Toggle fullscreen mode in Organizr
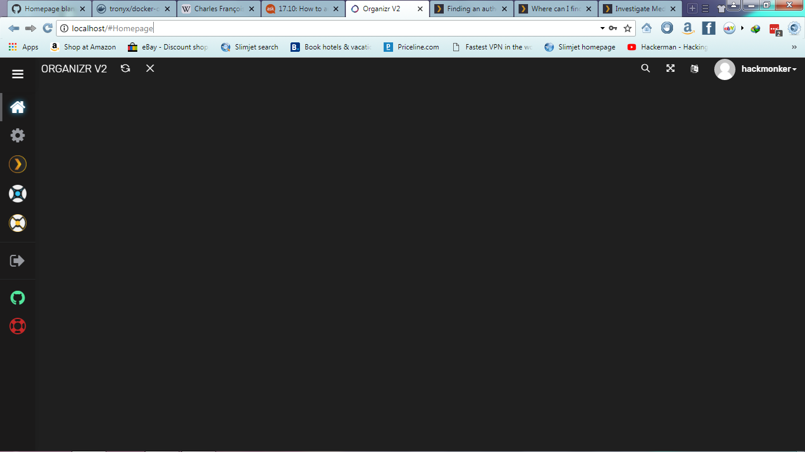The image size is (805, 452). [670, 68]
